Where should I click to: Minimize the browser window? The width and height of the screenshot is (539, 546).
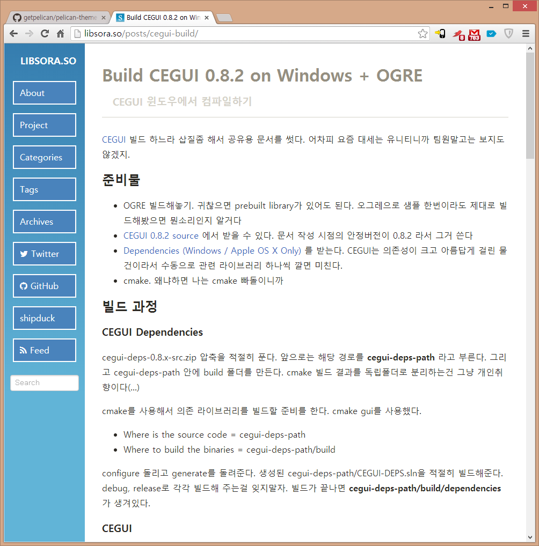click(491, 6)
